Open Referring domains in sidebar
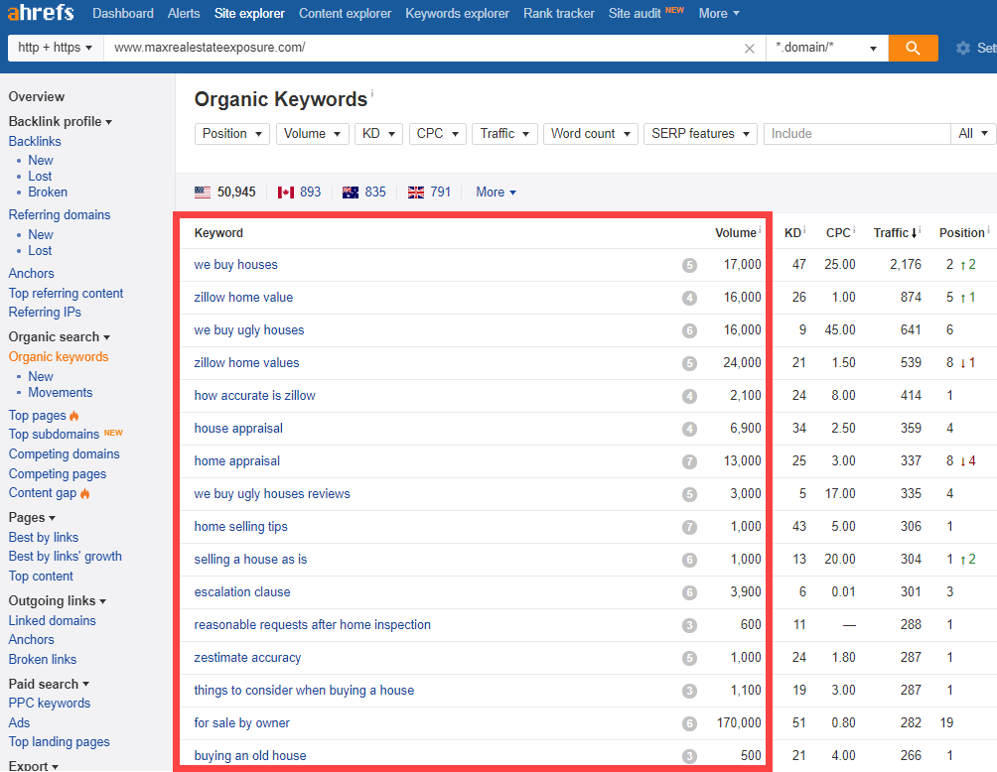Screen dimensions: 997x772 click(60, 214)
